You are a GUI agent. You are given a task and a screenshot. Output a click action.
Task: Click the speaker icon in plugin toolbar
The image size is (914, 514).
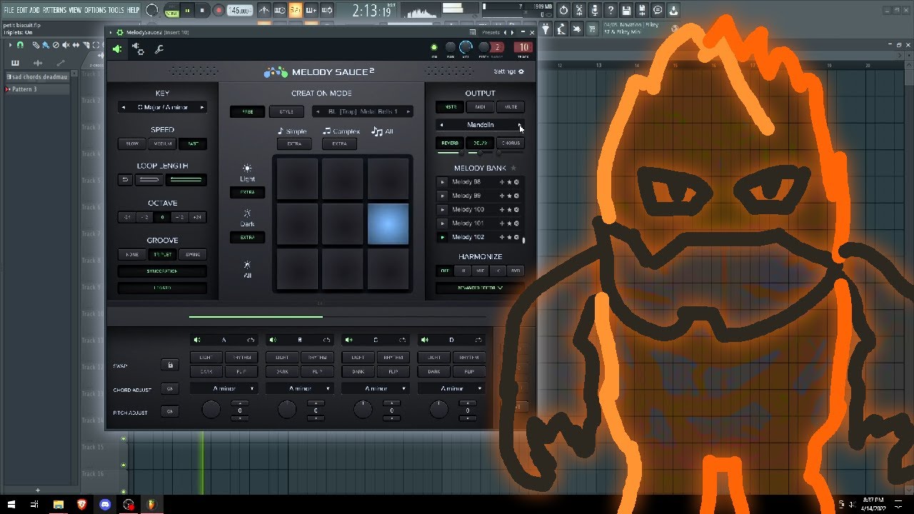pos(117,49)
